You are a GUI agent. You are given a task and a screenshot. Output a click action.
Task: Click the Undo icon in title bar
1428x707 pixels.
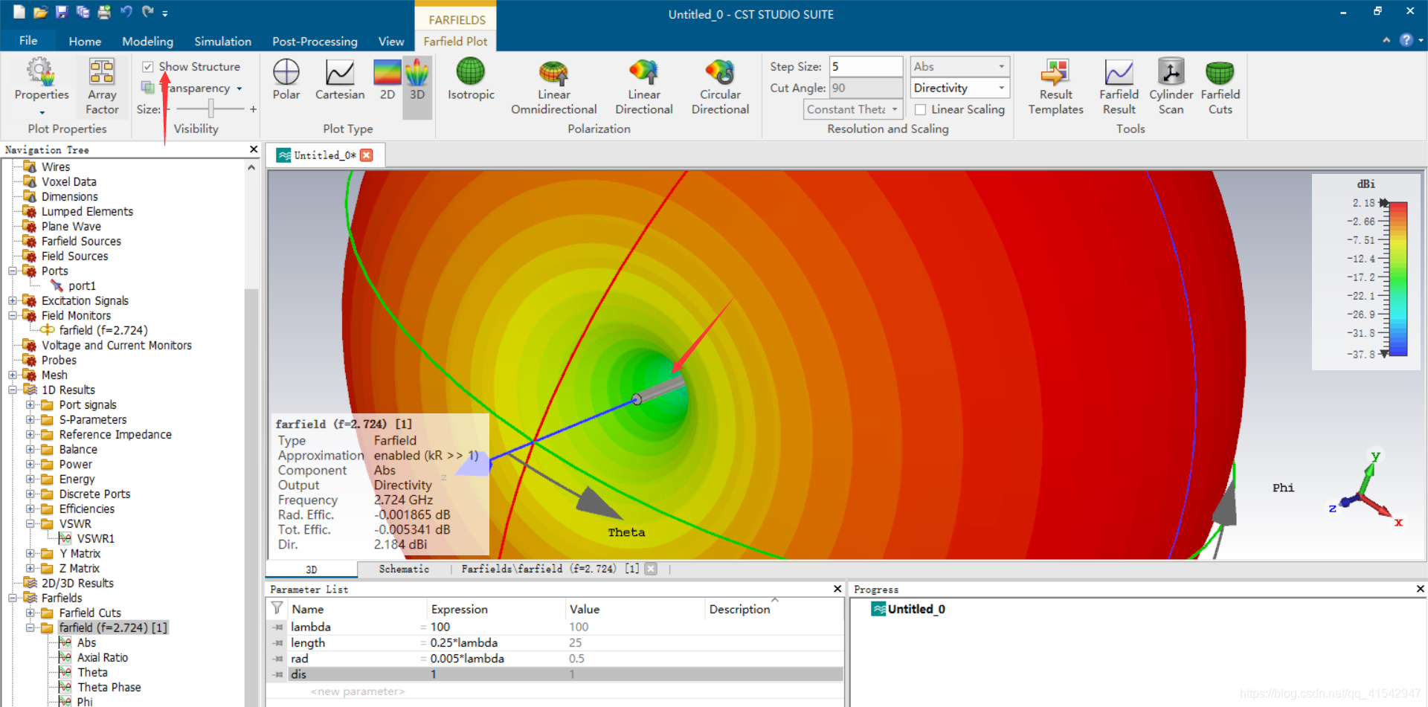126,12
